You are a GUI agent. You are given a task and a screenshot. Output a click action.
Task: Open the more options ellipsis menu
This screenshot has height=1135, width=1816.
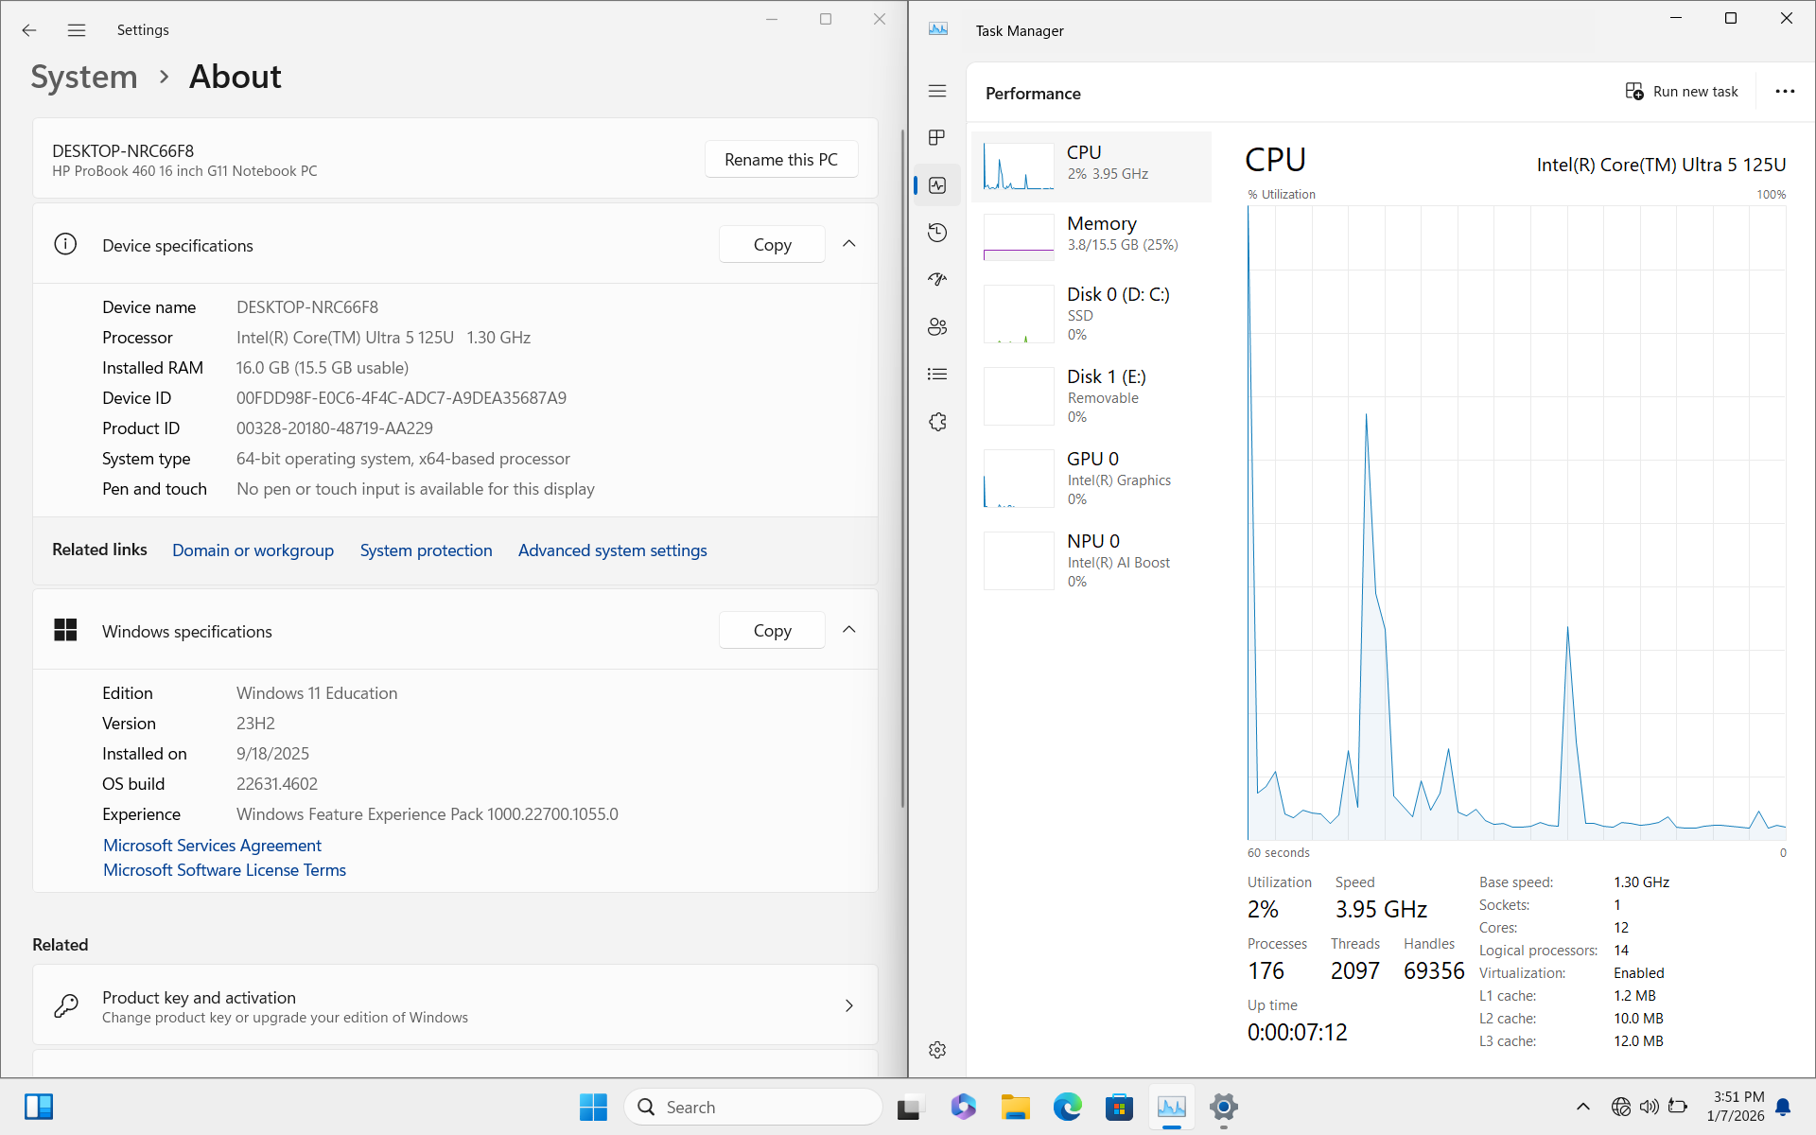click(x=1785, y=92)
